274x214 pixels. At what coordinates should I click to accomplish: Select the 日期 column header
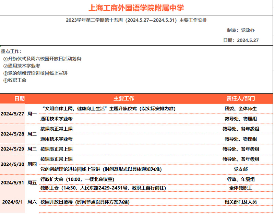click(x=20, y=98)
